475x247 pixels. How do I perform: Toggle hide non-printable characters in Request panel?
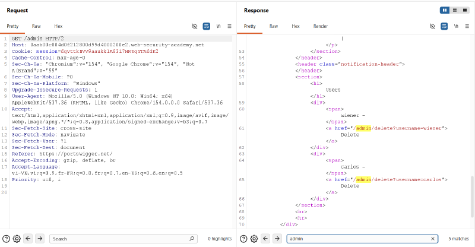tap(195, 26)
